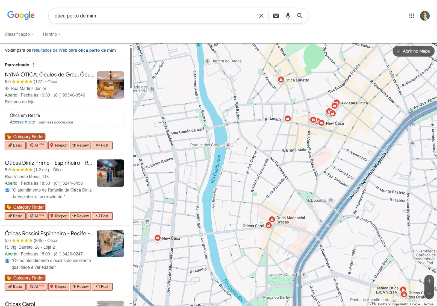Zoom in on the map
Screen dimensions: 437x306
[429, 281]
